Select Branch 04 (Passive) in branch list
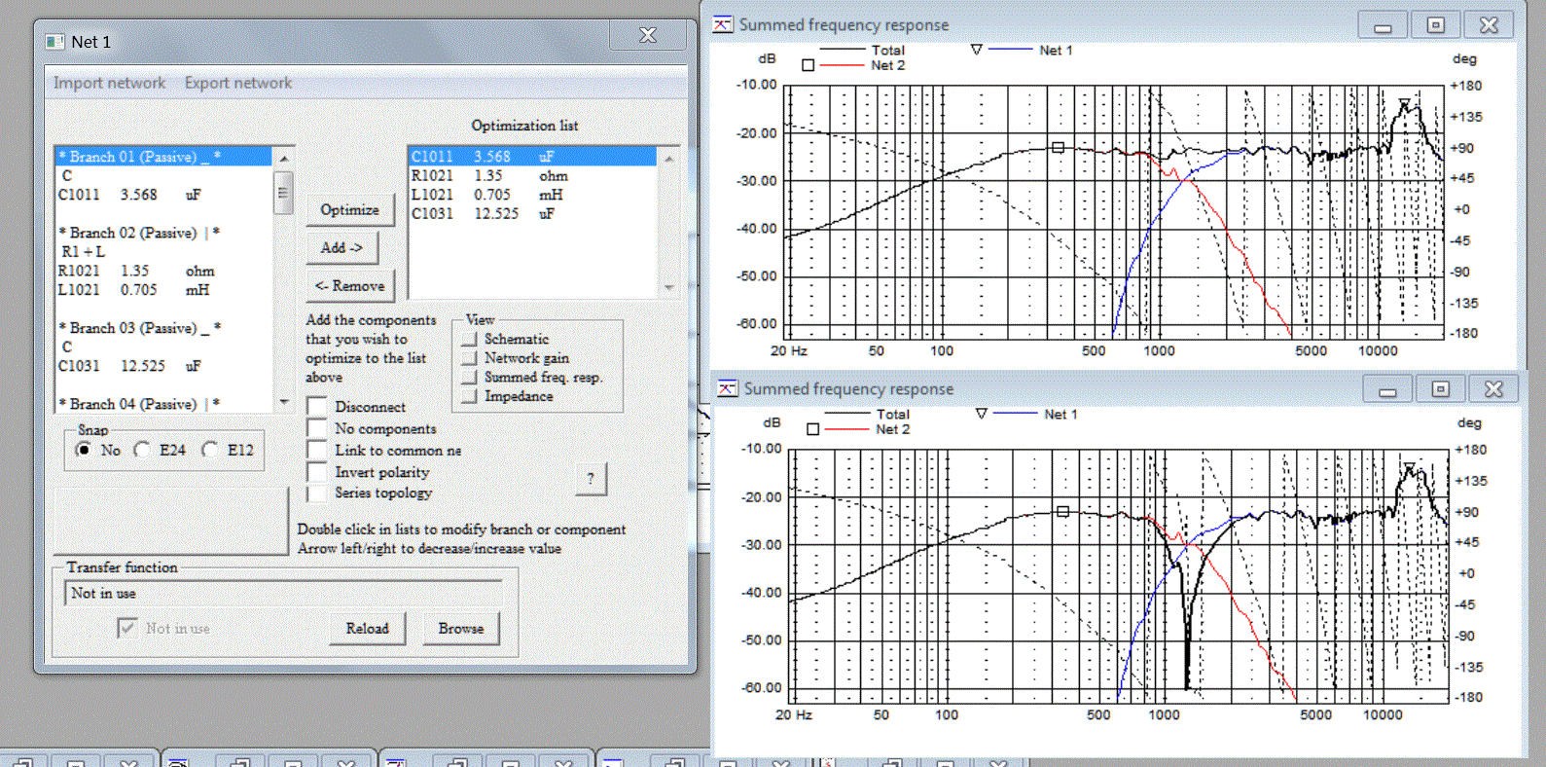 163,404
